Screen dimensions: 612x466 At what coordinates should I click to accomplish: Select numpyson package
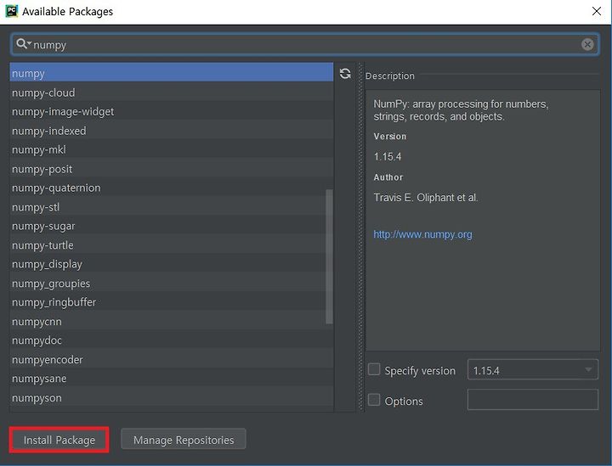(x=172, y=398)
